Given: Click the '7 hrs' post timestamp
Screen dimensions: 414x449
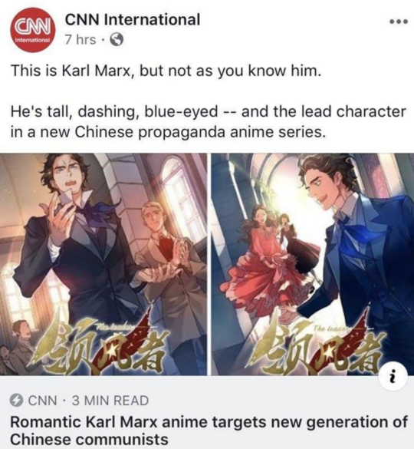Looking at the screenshot, I should click(x=80, y=39).
